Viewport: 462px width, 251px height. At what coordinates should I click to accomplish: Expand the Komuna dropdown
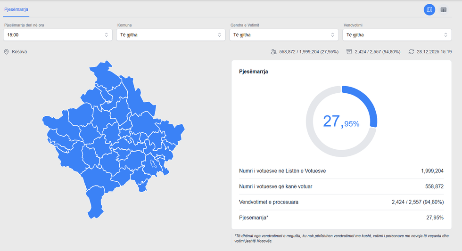(x=171, y=35)
